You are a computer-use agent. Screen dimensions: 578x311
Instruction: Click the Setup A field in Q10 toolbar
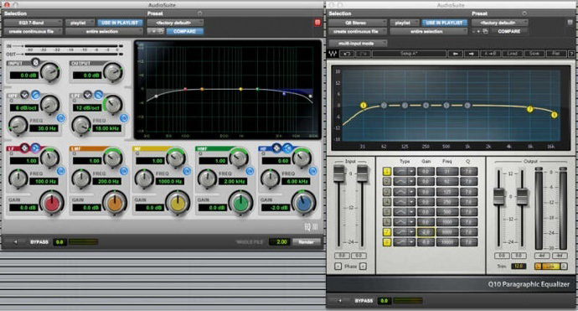coord(409,54)
